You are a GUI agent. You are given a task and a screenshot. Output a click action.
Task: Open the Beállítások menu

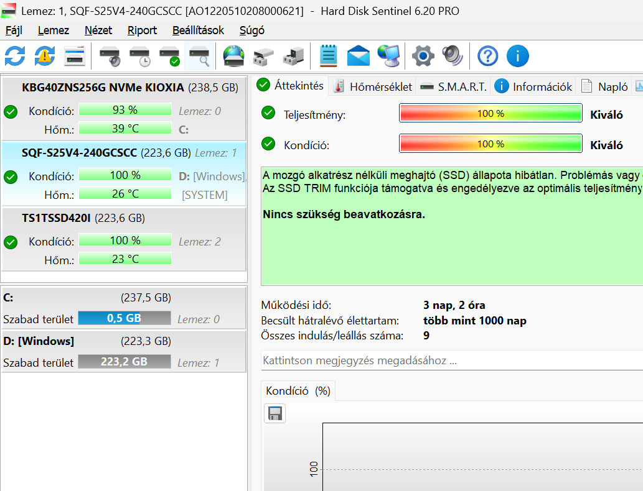pyautogui.click(x=198, y=30)
